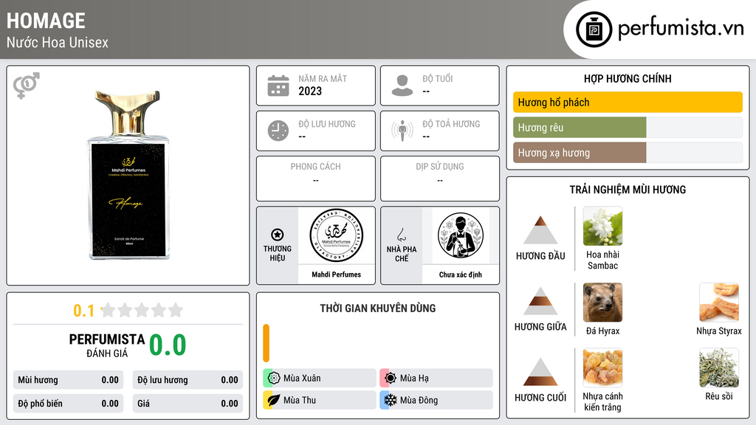Click the Dịp sử dụng card
This screenshot has width=756, height=425.
pos(440,179)
